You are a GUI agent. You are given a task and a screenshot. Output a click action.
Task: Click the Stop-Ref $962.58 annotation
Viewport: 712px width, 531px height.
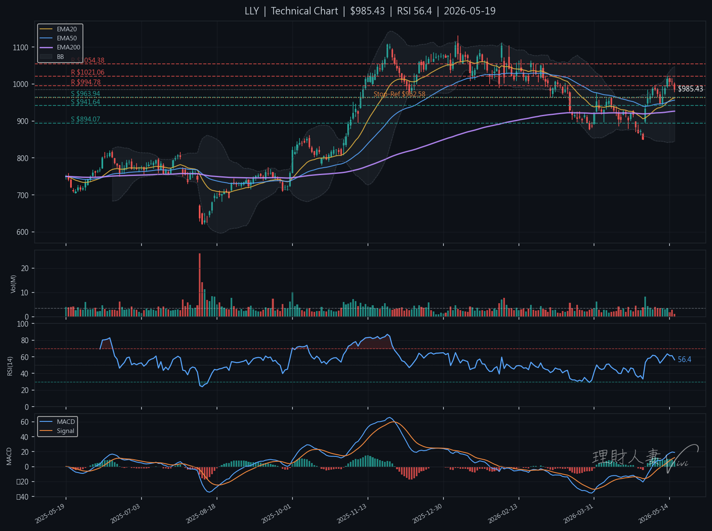pyautogui.click(x=399, y=94)
